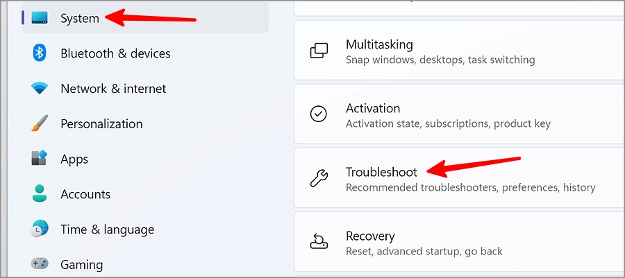Click the System monitor icon in sidebar
The height and width of the screenshot is (278, 625).
coord(40,18)
